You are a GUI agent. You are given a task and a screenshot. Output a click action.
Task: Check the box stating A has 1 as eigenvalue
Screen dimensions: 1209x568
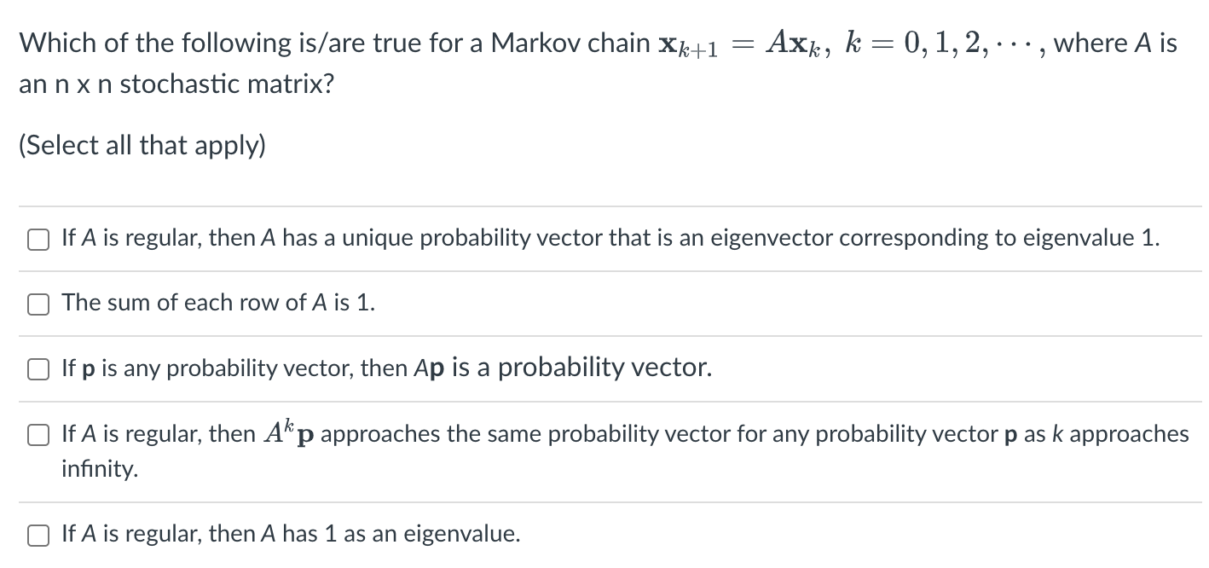(38, 534)
